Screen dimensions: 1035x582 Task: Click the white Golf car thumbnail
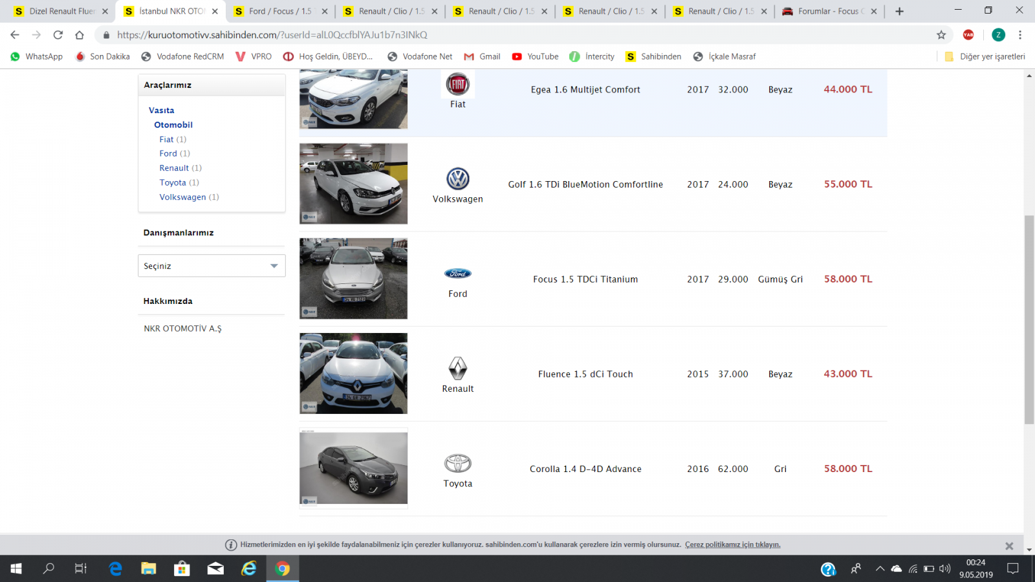click(x=353, y=184)
